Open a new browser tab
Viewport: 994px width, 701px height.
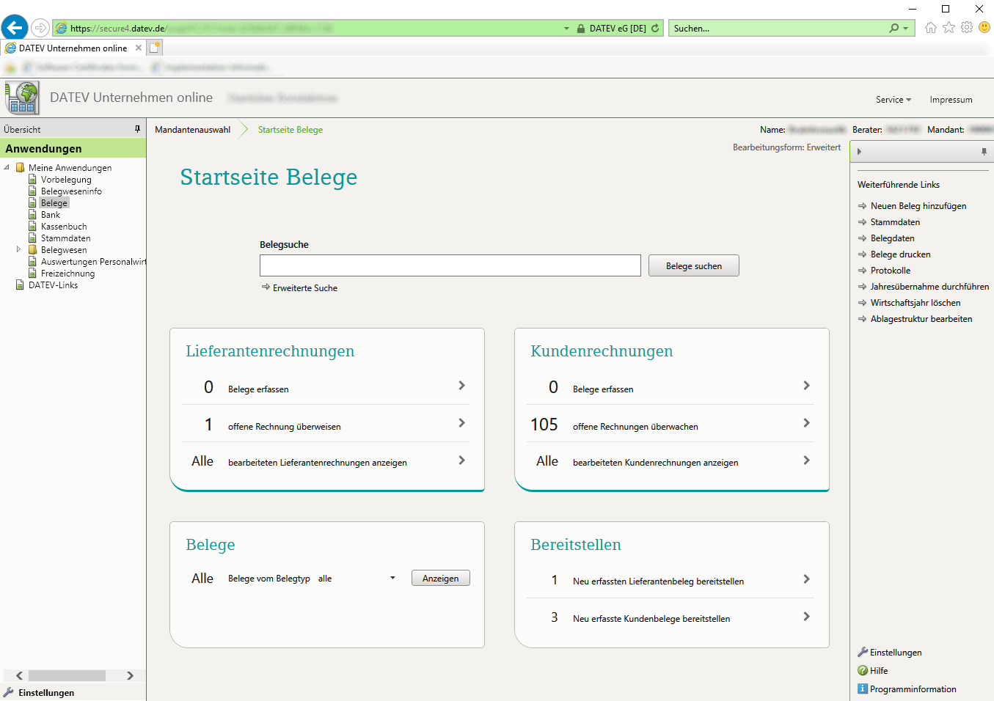point(155,48)
